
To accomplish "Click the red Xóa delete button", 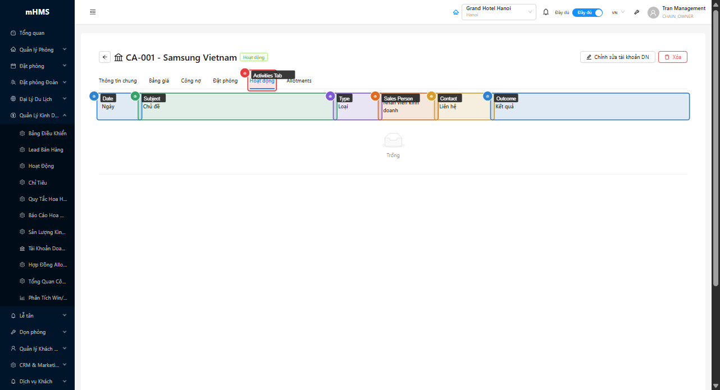I will click(672, 57).
